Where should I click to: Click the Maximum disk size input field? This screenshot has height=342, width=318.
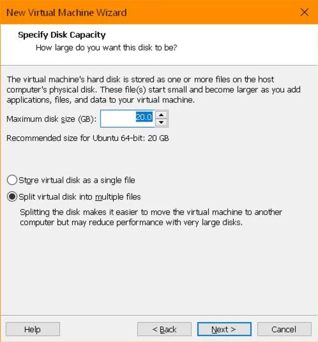click(119, 119)
